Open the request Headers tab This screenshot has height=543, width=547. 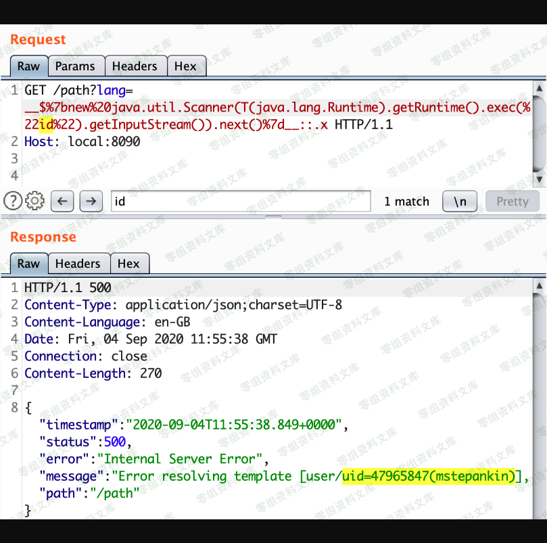click(135, 66)
